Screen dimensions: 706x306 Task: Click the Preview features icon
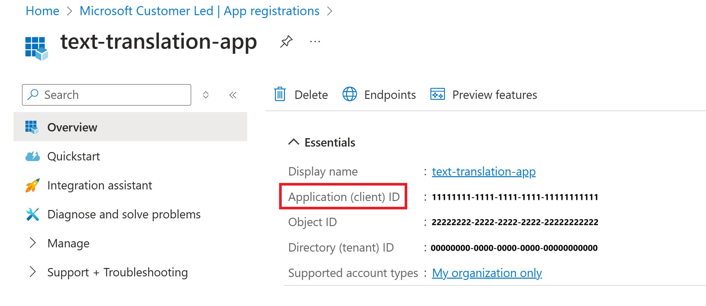click(x=438, y=94)
